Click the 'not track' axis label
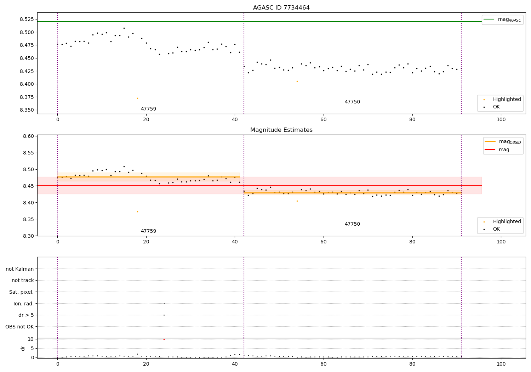Screen dimensions: 531x372 click(x=23, y=280)
